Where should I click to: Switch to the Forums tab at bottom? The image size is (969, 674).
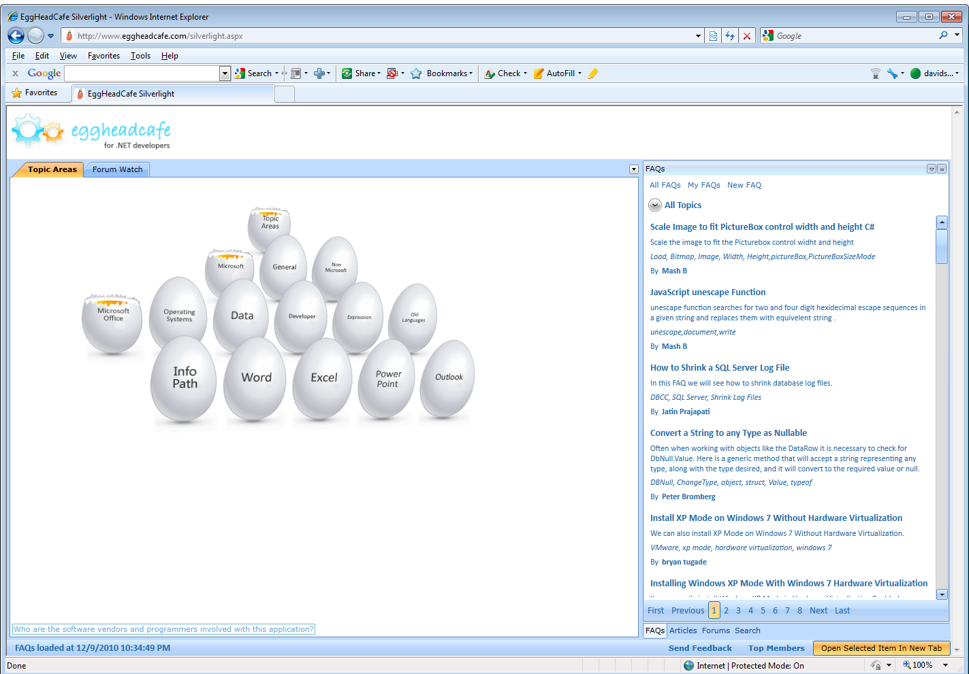(716, 630)
